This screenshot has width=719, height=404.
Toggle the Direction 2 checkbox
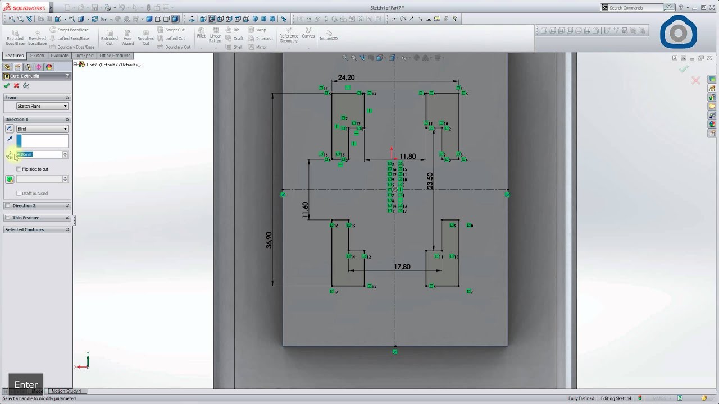point(7,206)
